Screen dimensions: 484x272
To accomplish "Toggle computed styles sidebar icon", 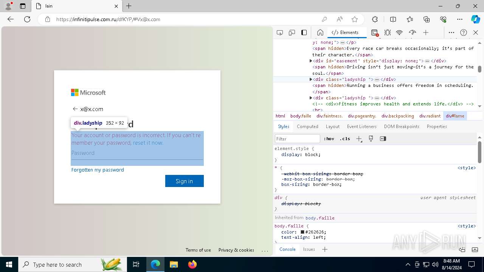I will (383, 139).
